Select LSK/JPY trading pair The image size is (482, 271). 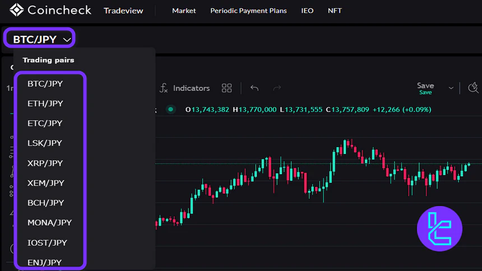click(45, 143)
